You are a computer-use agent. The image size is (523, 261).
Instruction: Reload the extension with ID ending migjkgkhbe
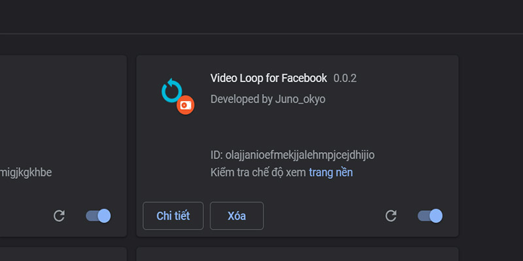tap(59, 216)
